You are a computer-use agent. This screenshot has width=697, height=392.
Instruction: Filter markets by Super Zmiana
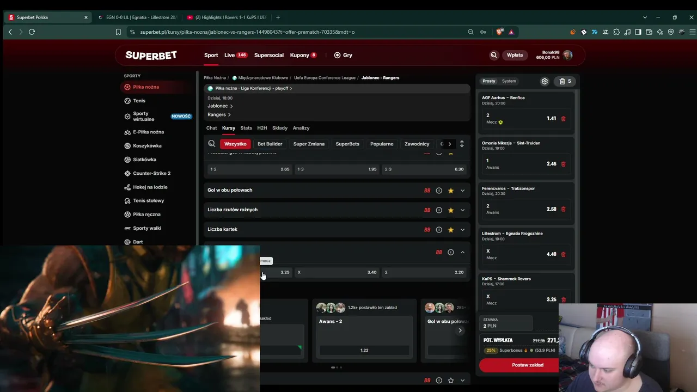(309, 144)
